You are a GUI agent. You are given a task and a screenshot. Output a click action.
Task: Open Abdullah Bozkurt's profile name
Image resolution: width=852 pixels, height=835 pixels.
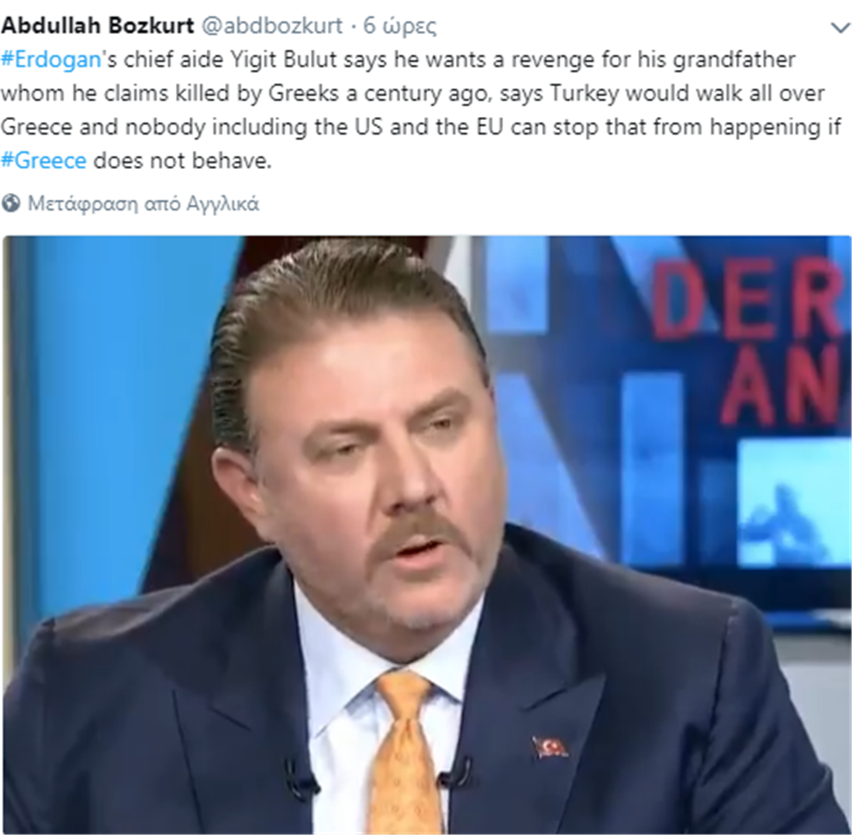(98, 26)
